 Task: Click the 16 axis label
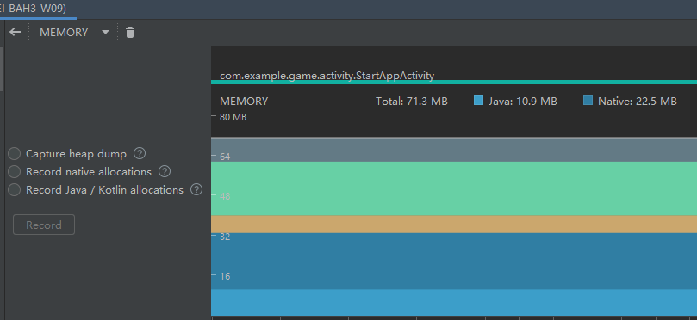pos(225,276)
